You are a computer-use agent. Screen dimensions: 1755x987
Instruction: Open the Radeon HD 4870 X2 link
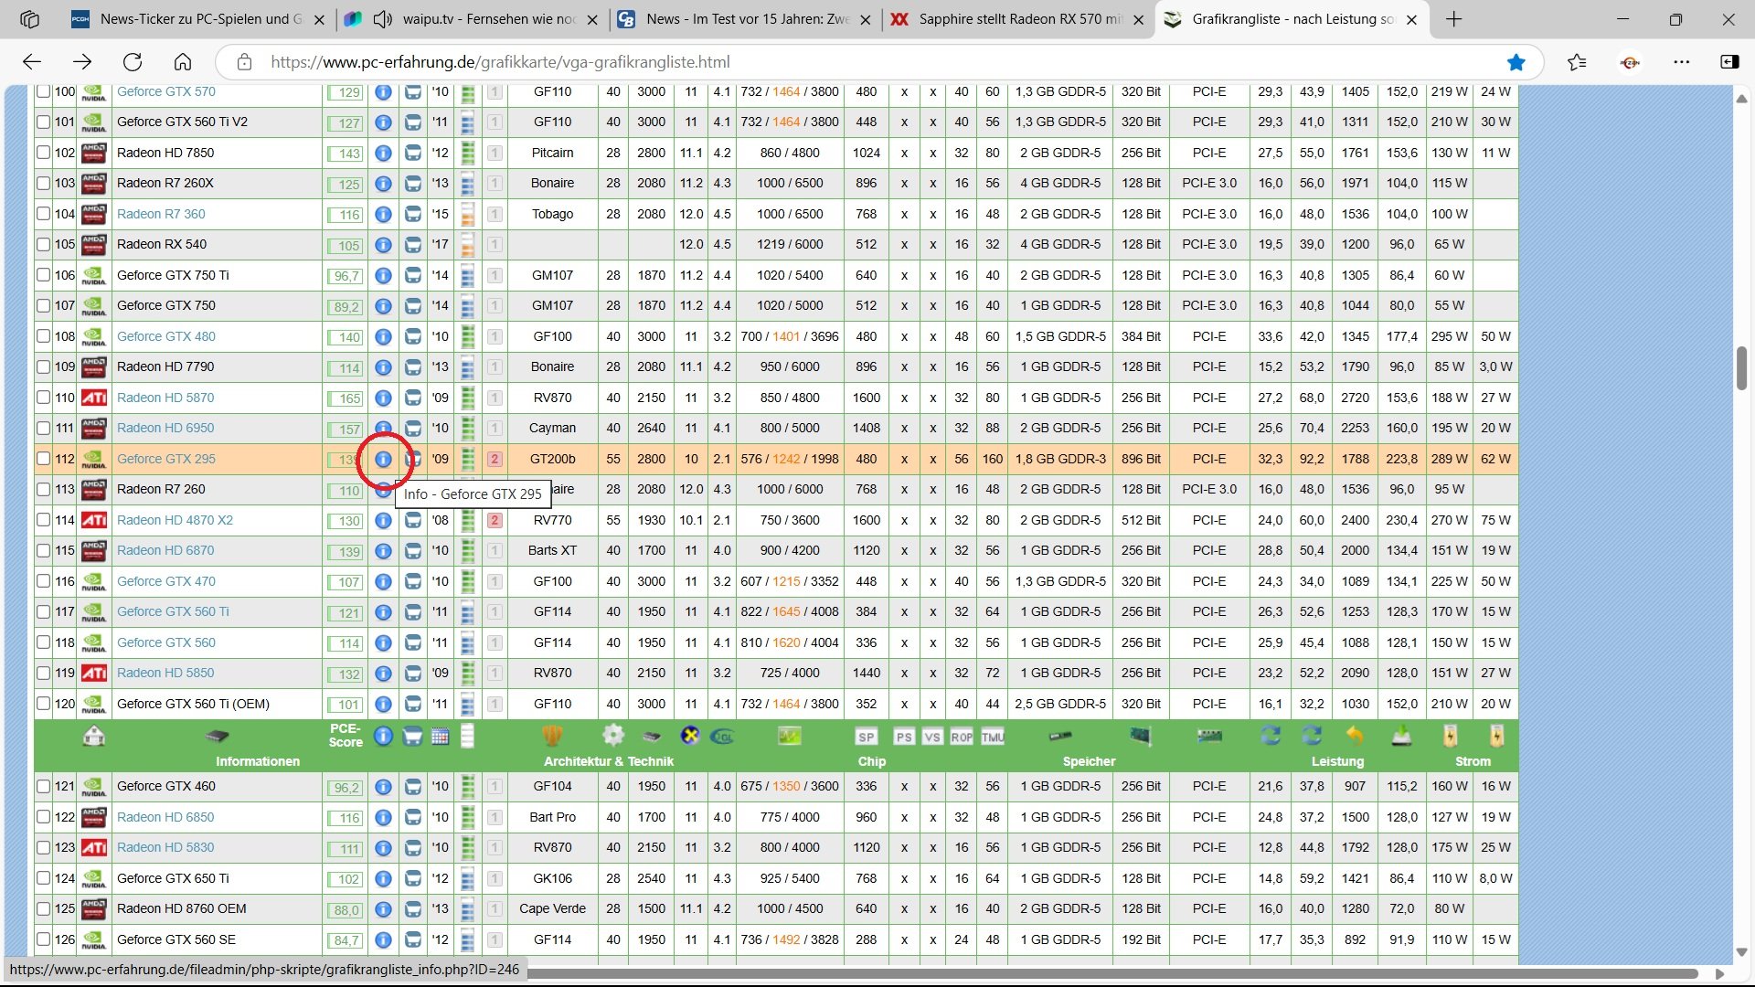[x=175, y=520]
